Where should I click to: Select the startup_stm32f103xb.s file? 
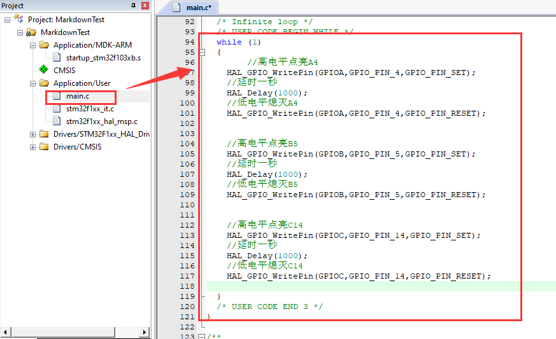[x=103, y=58]
